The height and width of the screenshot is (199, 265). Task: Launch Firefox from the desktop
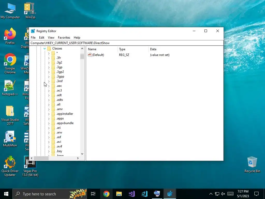click(10, 36)
